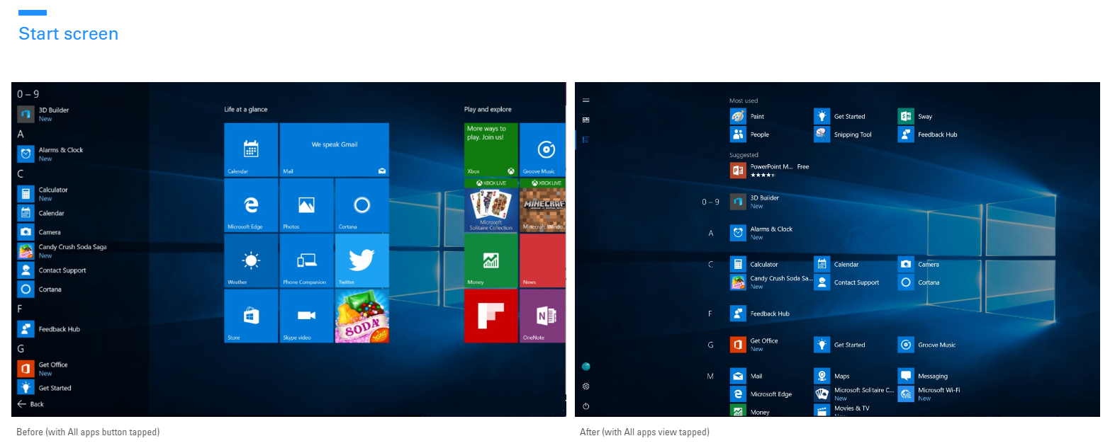Open the Calendar live tile
Screen dimensions: 1115x448
click(251, 150)
